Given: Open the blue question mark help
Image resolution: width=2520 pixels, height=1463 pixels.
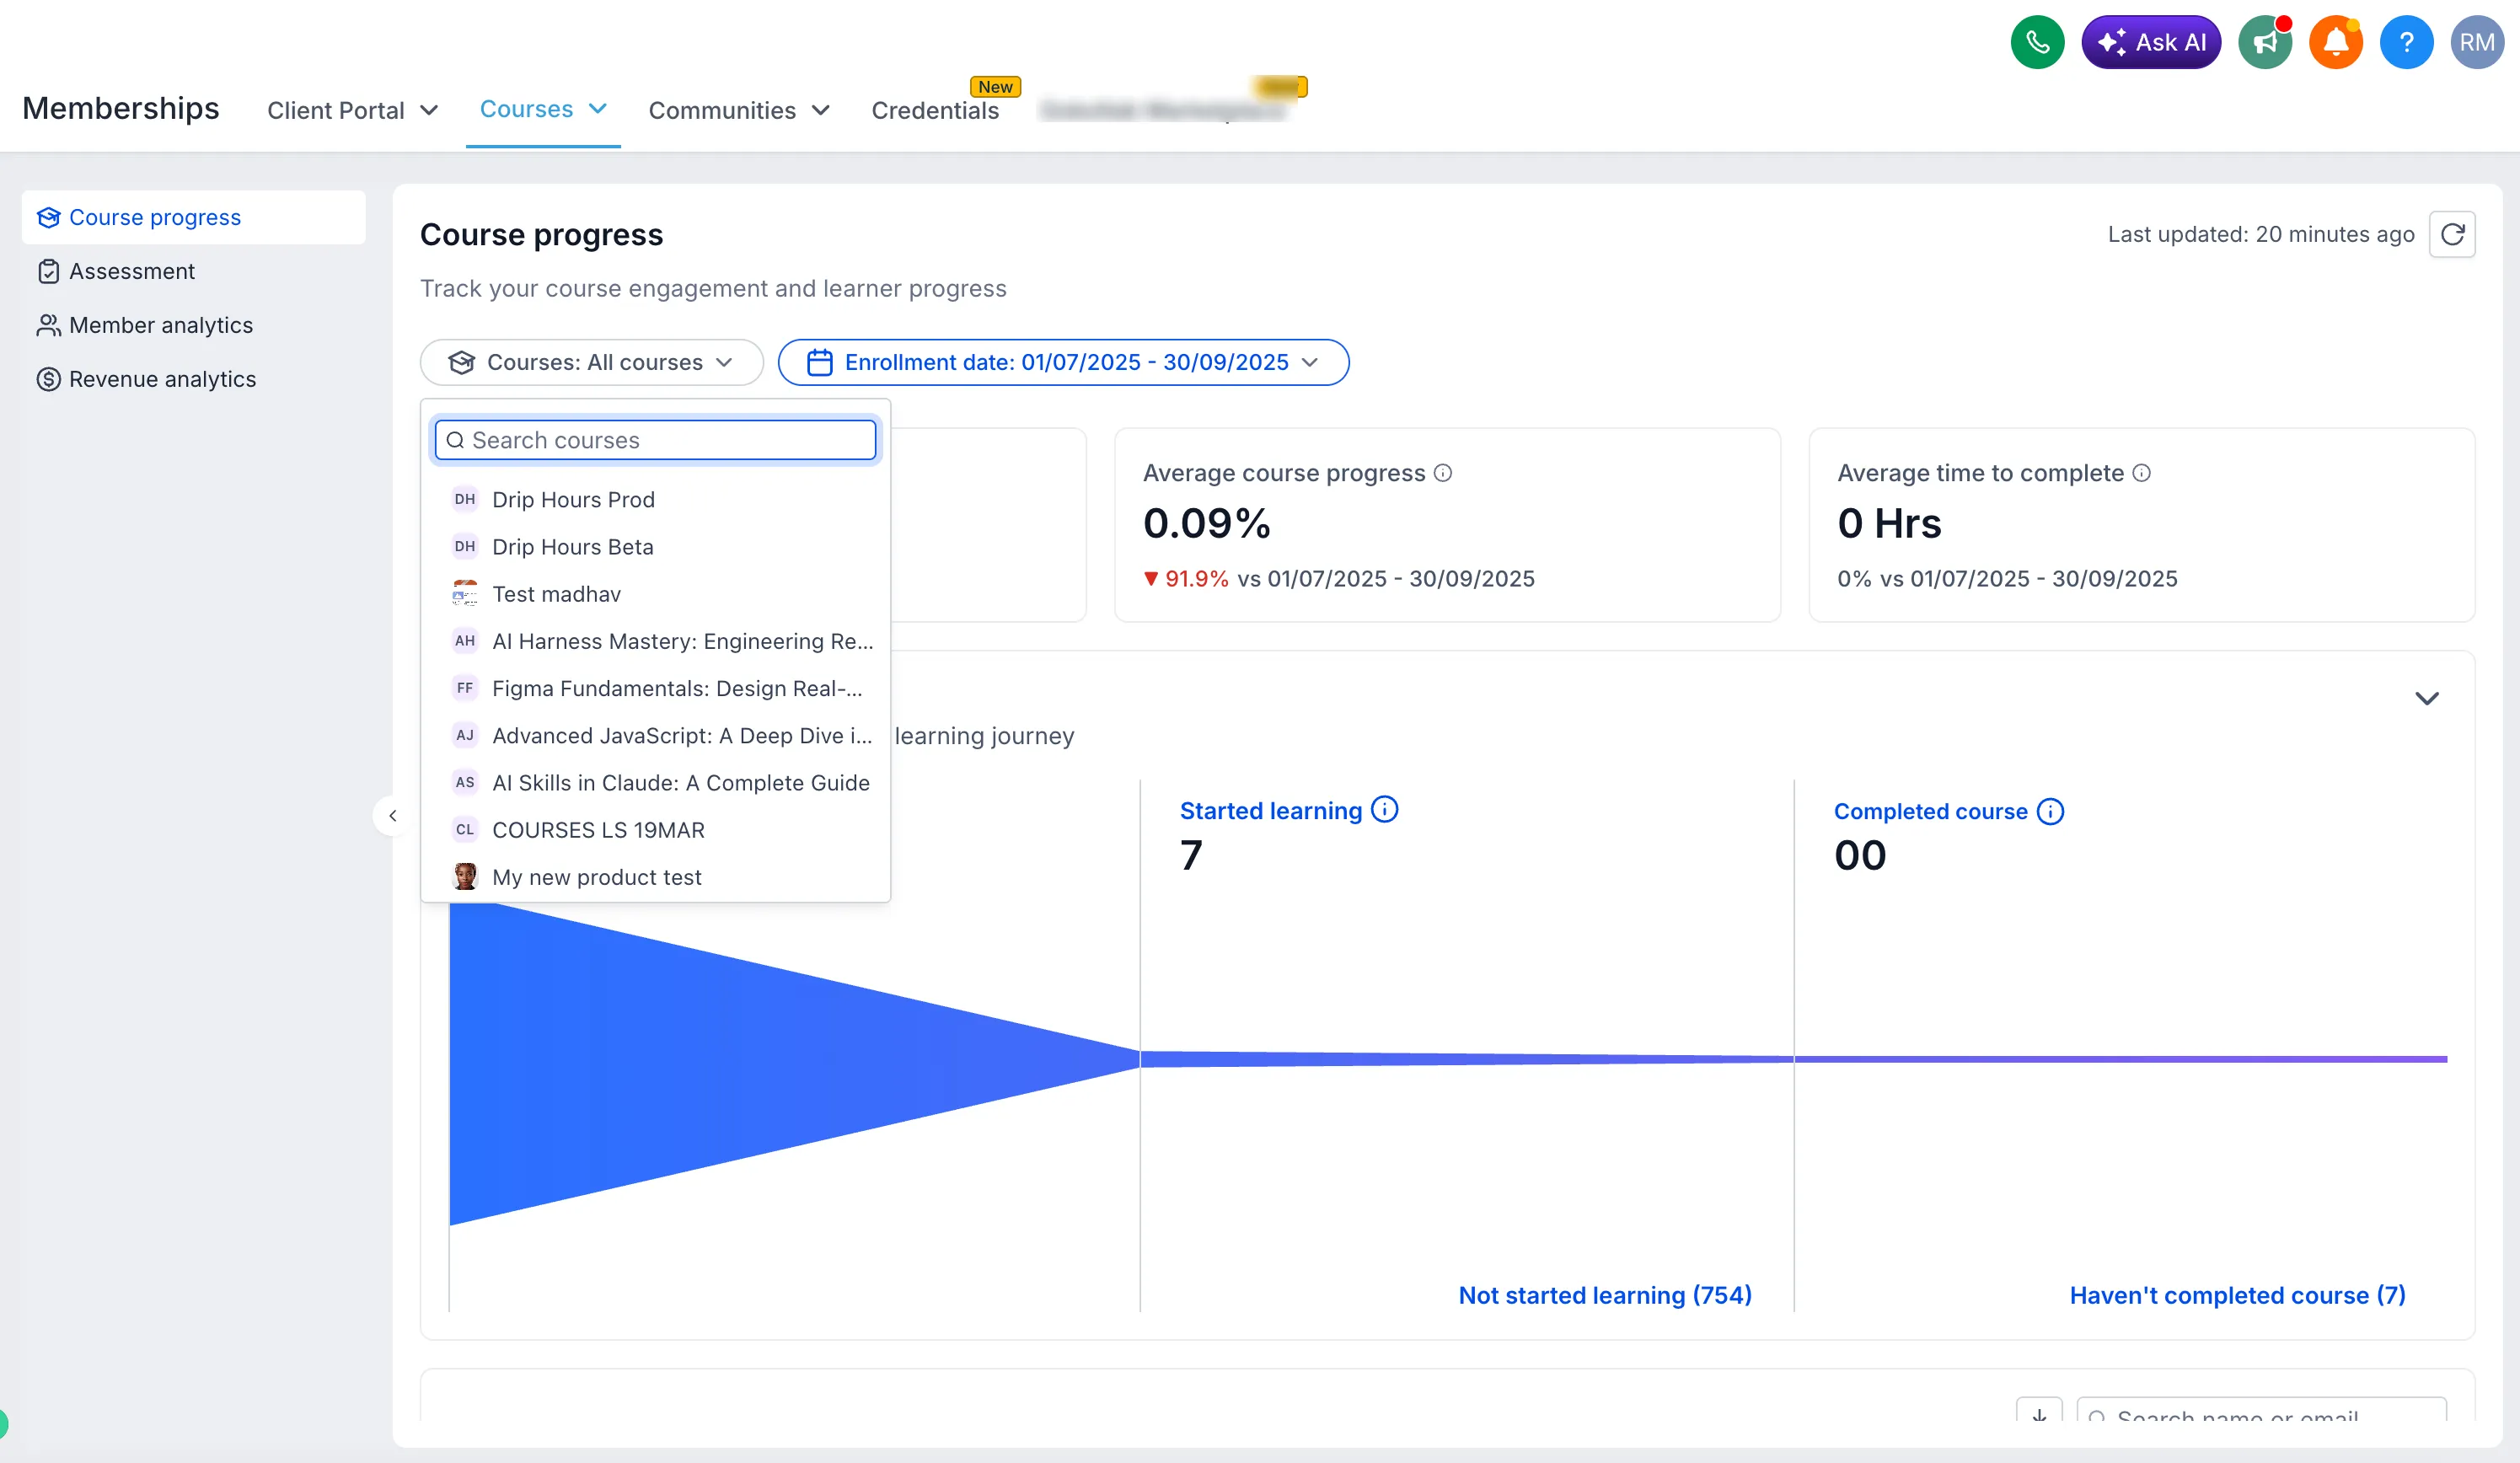Looking at the screenshot, I should [2406, 42].
